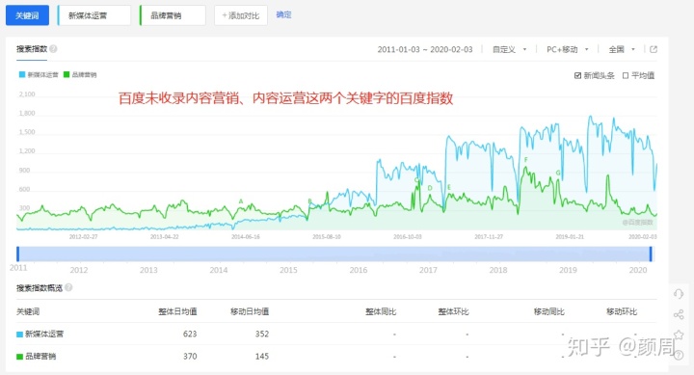Click the left handle of the time range slider
This screenshot has width=694, height=375.
click(17, 254)
